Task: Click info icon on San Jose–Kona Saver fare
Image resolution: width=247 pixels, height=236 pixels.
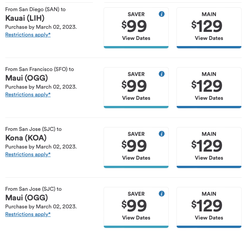Action: coord(161,134)
